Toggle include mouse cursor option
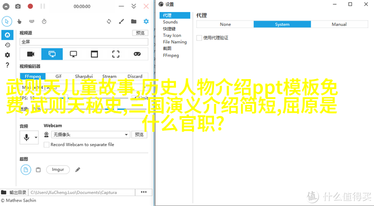This screenshot has height=206, width=374. [7, 21]
